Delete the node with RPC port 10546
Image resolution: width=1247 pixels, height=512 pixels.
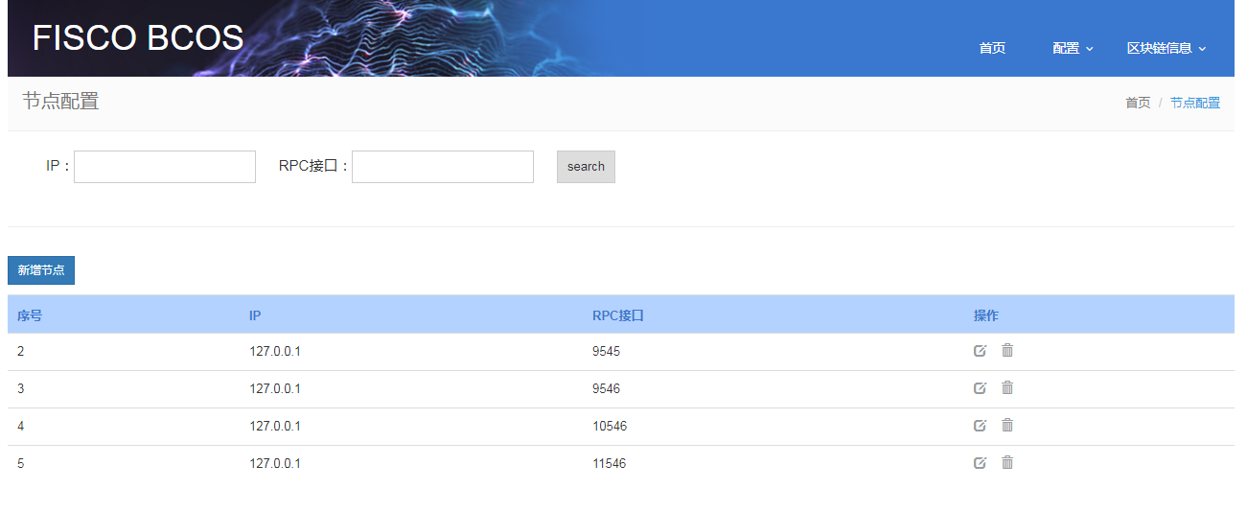(1007, 425)
